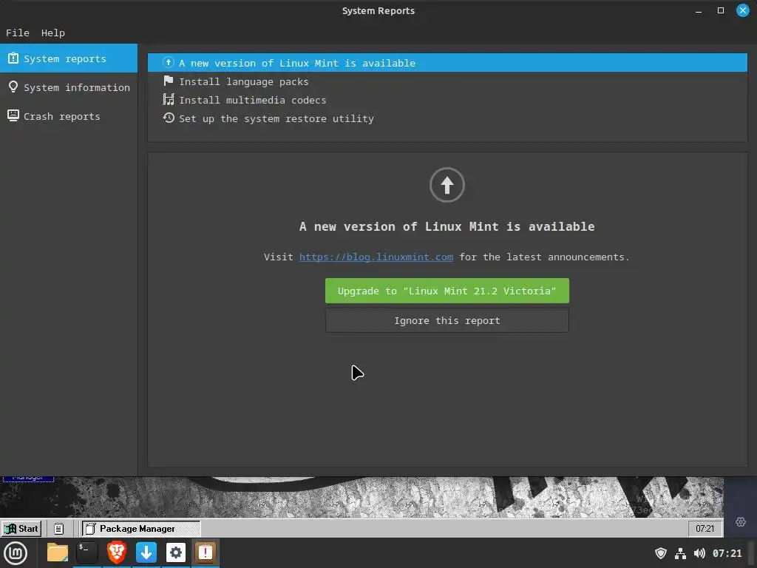Click the notepad icon next to Start

[58, 529]
